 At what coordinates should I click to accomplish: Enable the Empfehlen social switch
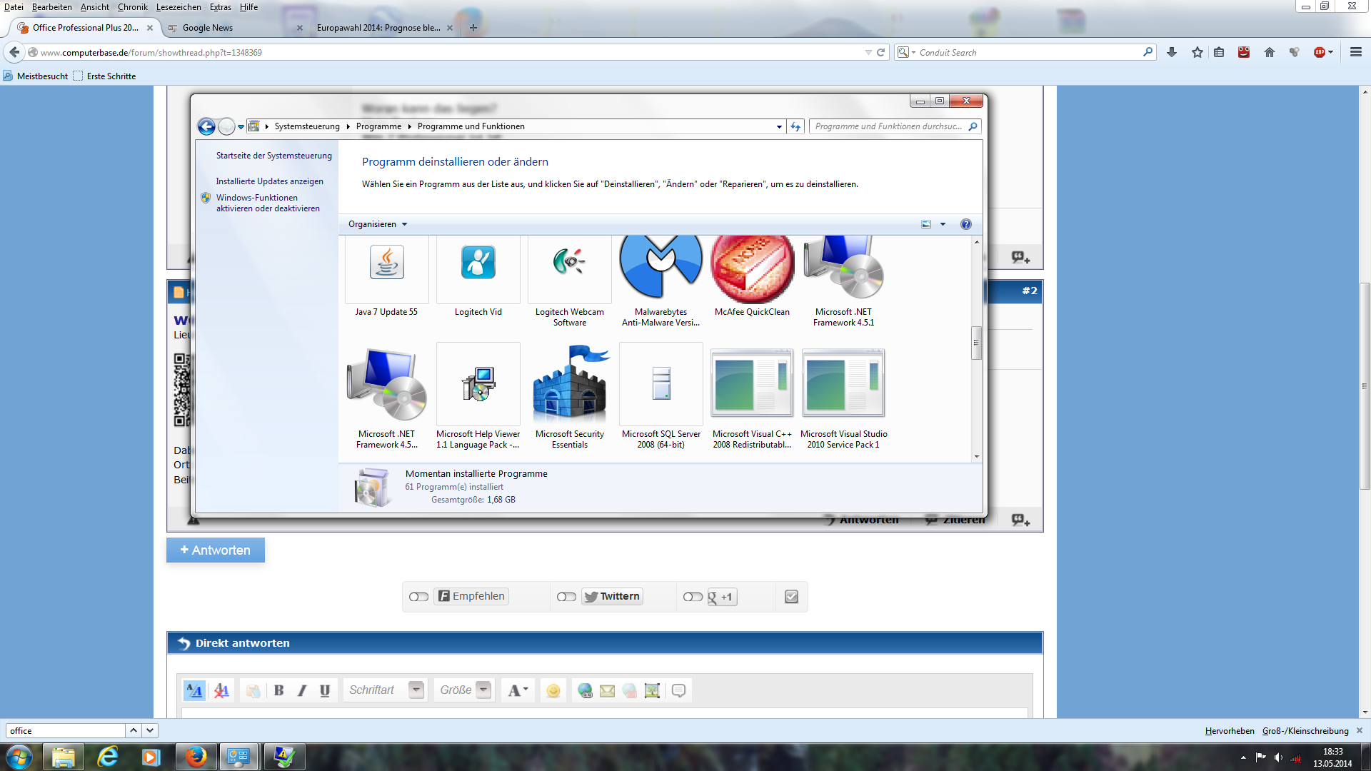pyautogui.click(x=419, y=597)
